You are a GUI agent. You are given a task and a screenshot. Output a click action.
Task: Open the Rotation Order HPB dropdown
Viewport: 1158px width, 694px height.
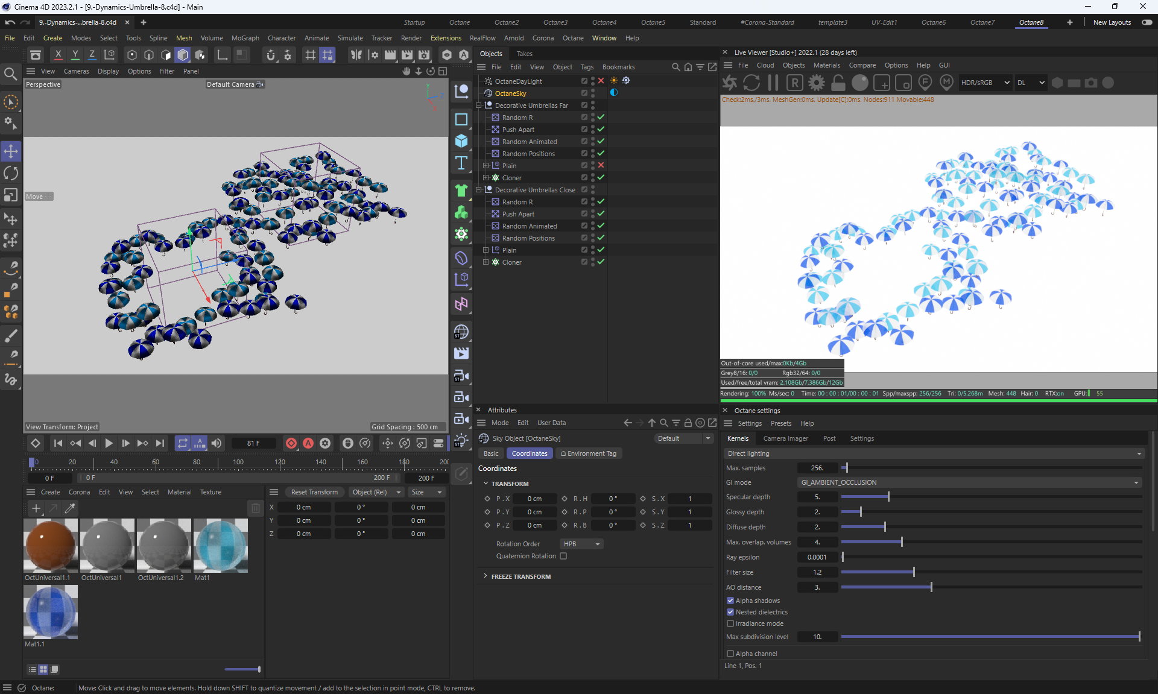pyautogui.click(x=581, y=544)
